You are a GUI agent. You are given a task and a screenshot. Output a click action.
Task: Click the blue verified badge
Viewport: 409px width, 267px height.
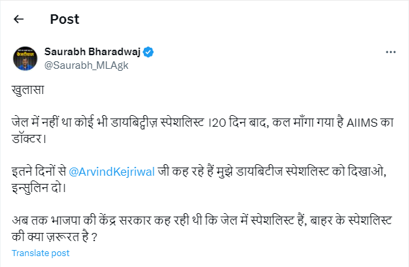pyautogui.click(x=148, y=52)
